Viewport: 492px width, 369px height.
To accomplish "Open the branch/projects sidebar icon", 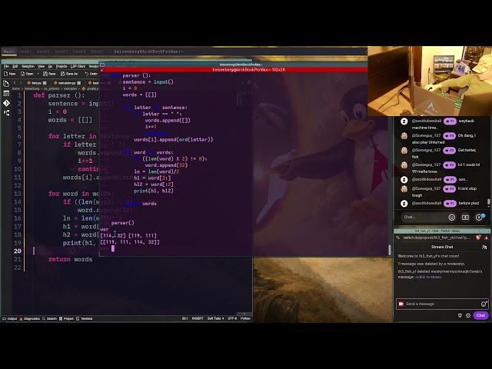I will pyautogui.click(x=6, y=113).
